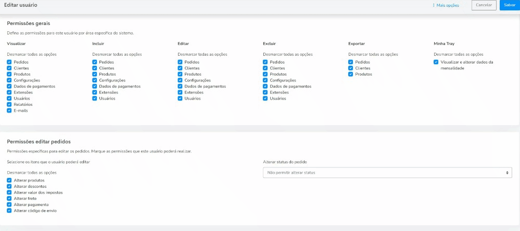Uncheck Pedidos under Visualizar
Screen dimensions: 520x231
(x=9, y=62)
